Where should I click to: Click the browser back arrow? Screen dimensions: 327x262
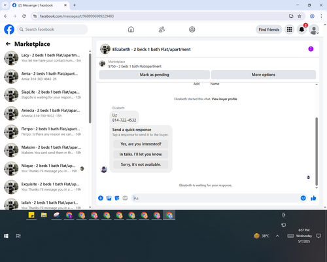6,16
